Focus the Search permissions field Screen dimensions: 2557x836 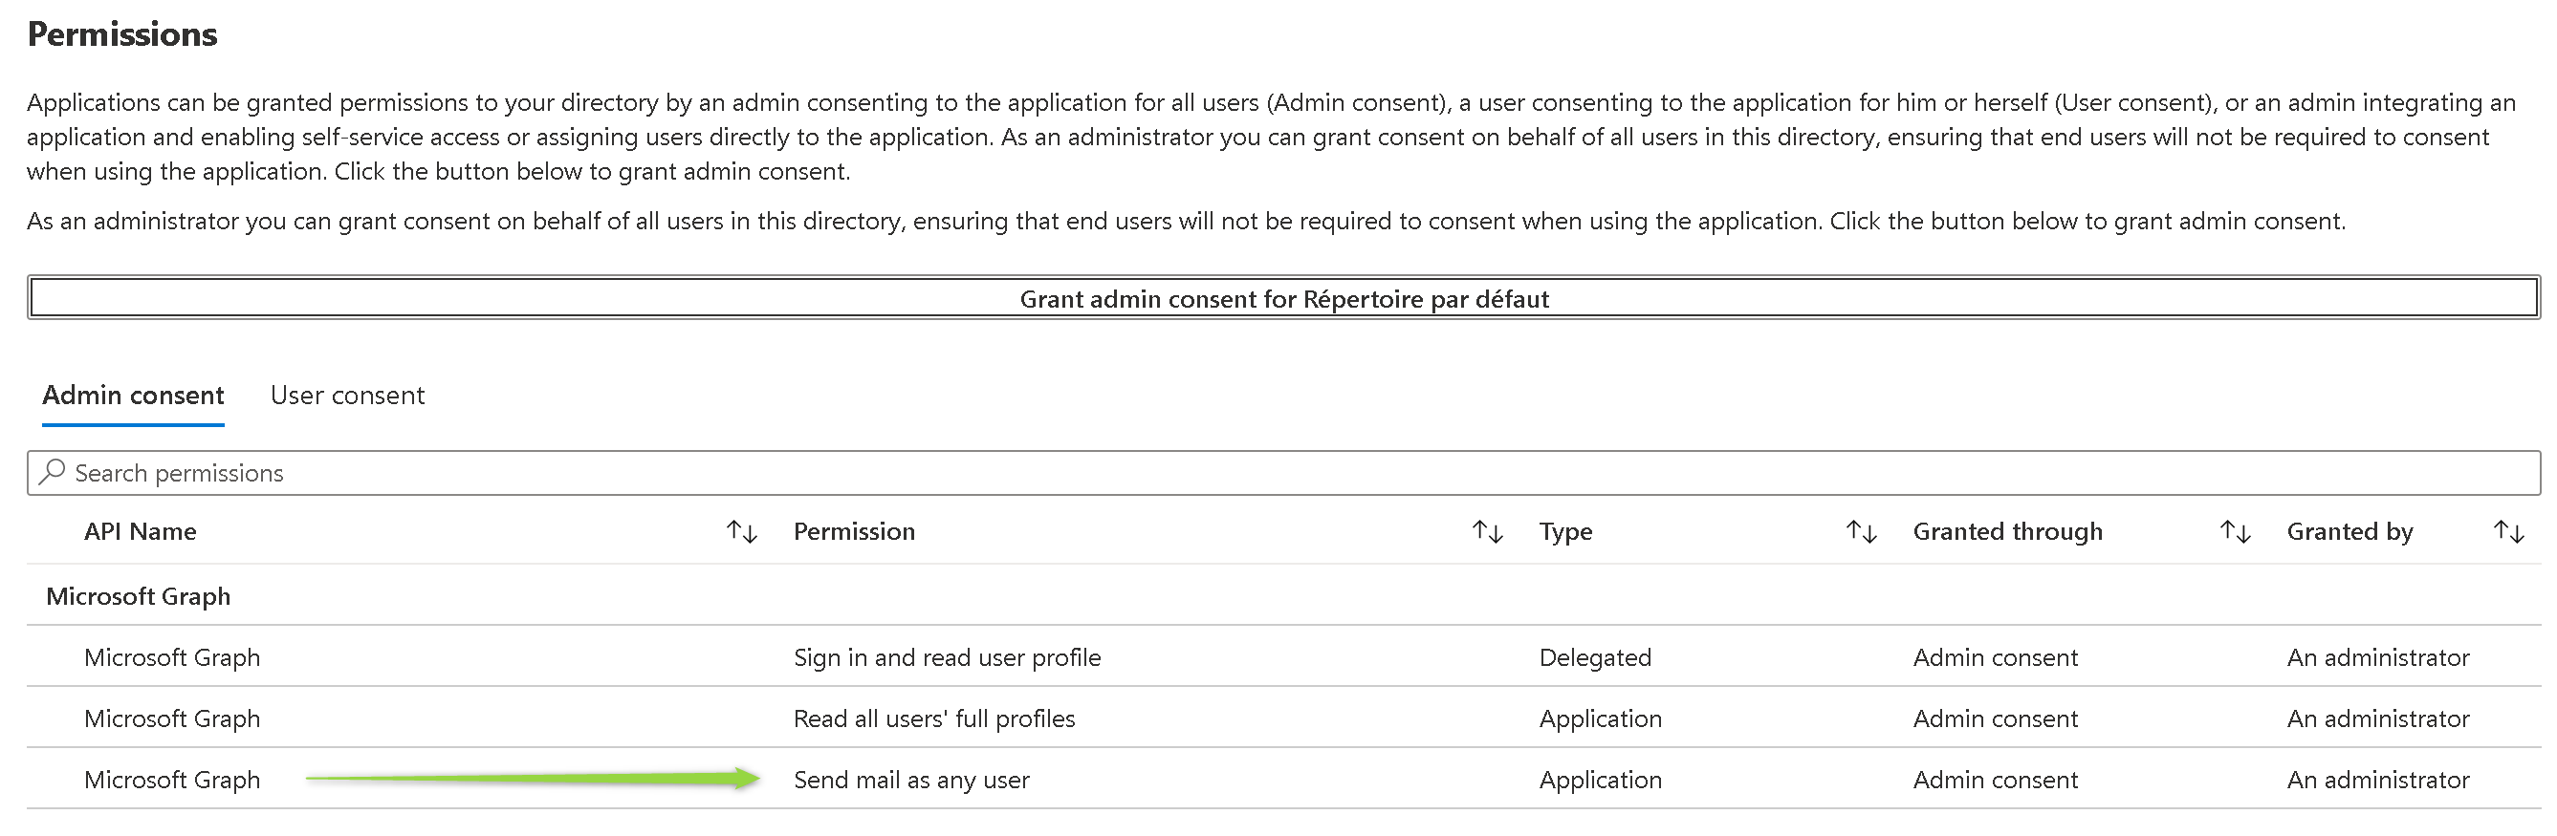[x=1283, y=473]
